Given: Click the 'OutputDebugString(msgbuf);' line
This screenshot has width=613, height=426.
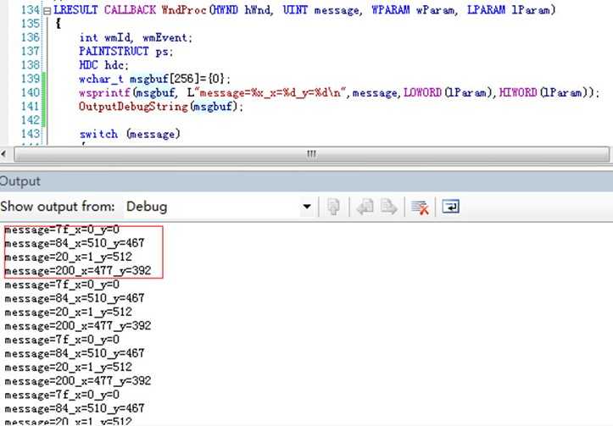Looking at the screenshot, I should tap(161, 107).
